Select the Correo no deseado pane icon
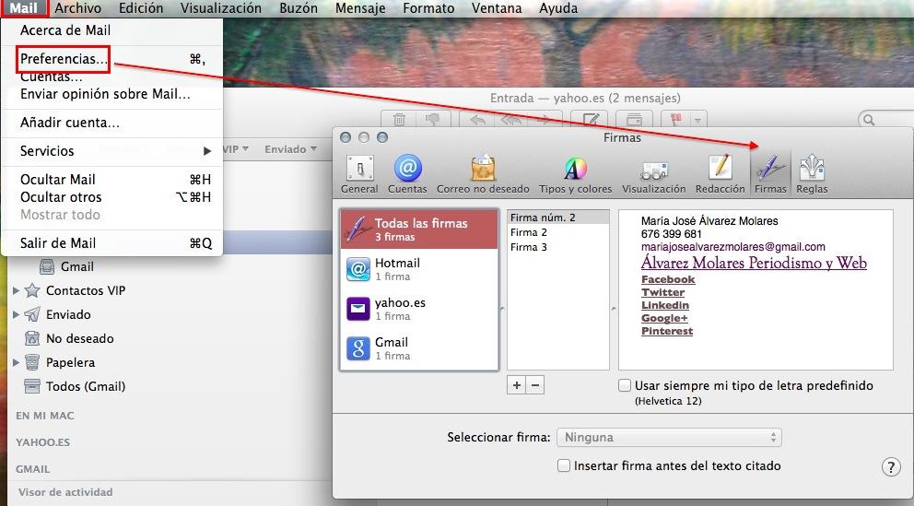The image size is (914, 506). [x=483, y=173]
